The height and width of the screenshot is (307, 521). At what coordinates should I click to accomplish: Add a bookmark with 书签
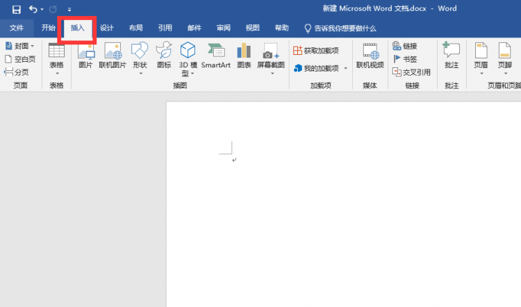[405, 59]
